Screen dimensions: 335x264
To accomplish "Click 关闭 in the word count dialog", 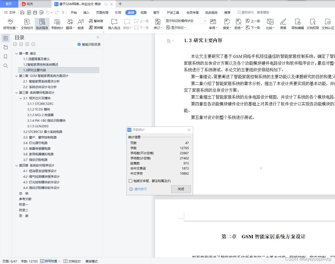I will point(181,189).
